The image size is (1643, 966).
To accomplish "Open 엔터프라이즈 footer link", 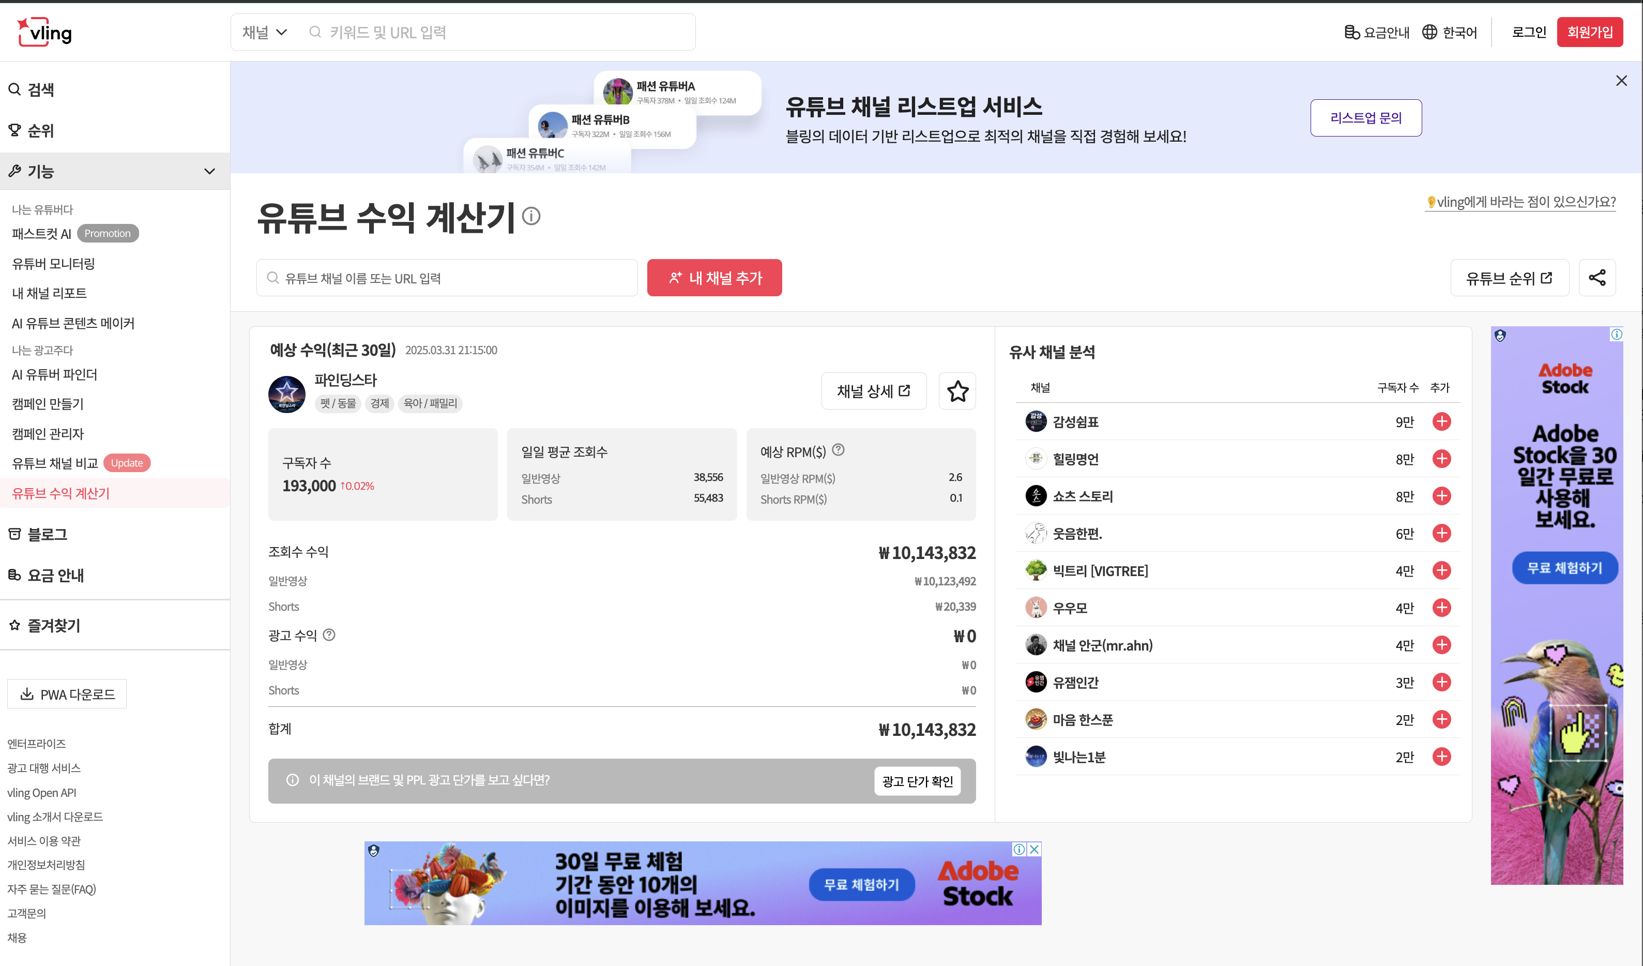I will tap(37, 744).
